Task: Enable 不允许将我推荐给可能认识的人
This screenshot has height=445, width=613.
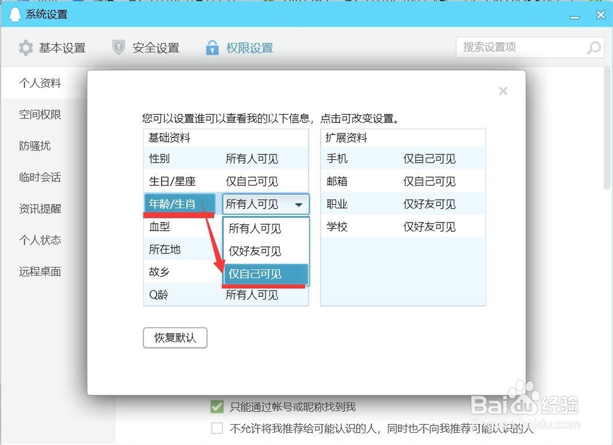Action: point(217,428)
